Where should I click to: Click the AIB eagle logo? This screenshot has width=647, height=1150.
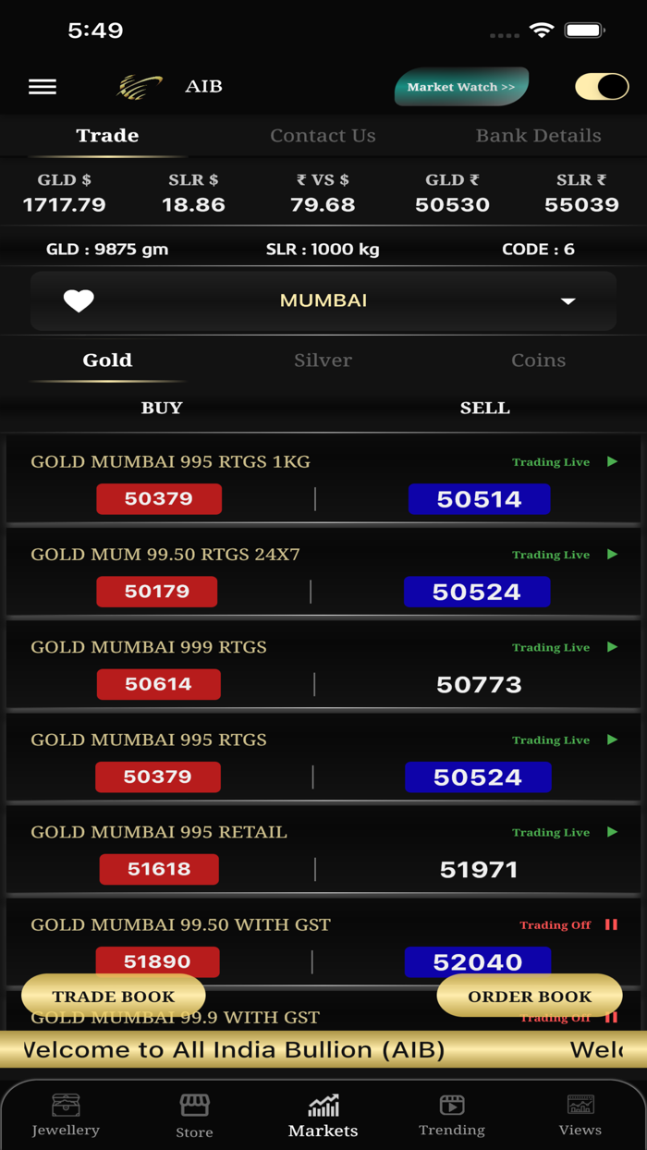click(x=139, y=83)
